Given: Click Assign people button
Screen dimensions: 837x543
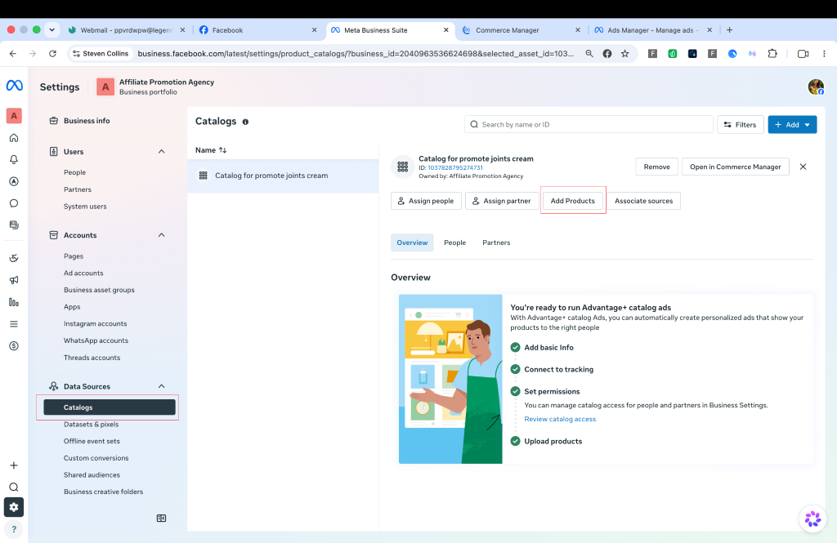Looking at the screenshot, I should coord(426,201).
